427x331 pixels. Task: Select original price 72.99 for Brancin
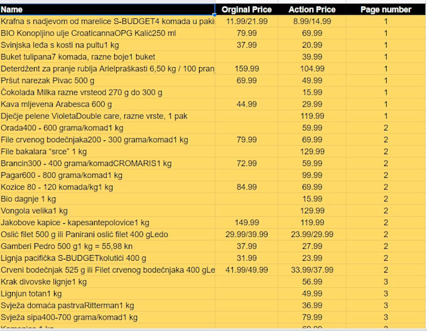pyautogui.click(x=246, y=164)
